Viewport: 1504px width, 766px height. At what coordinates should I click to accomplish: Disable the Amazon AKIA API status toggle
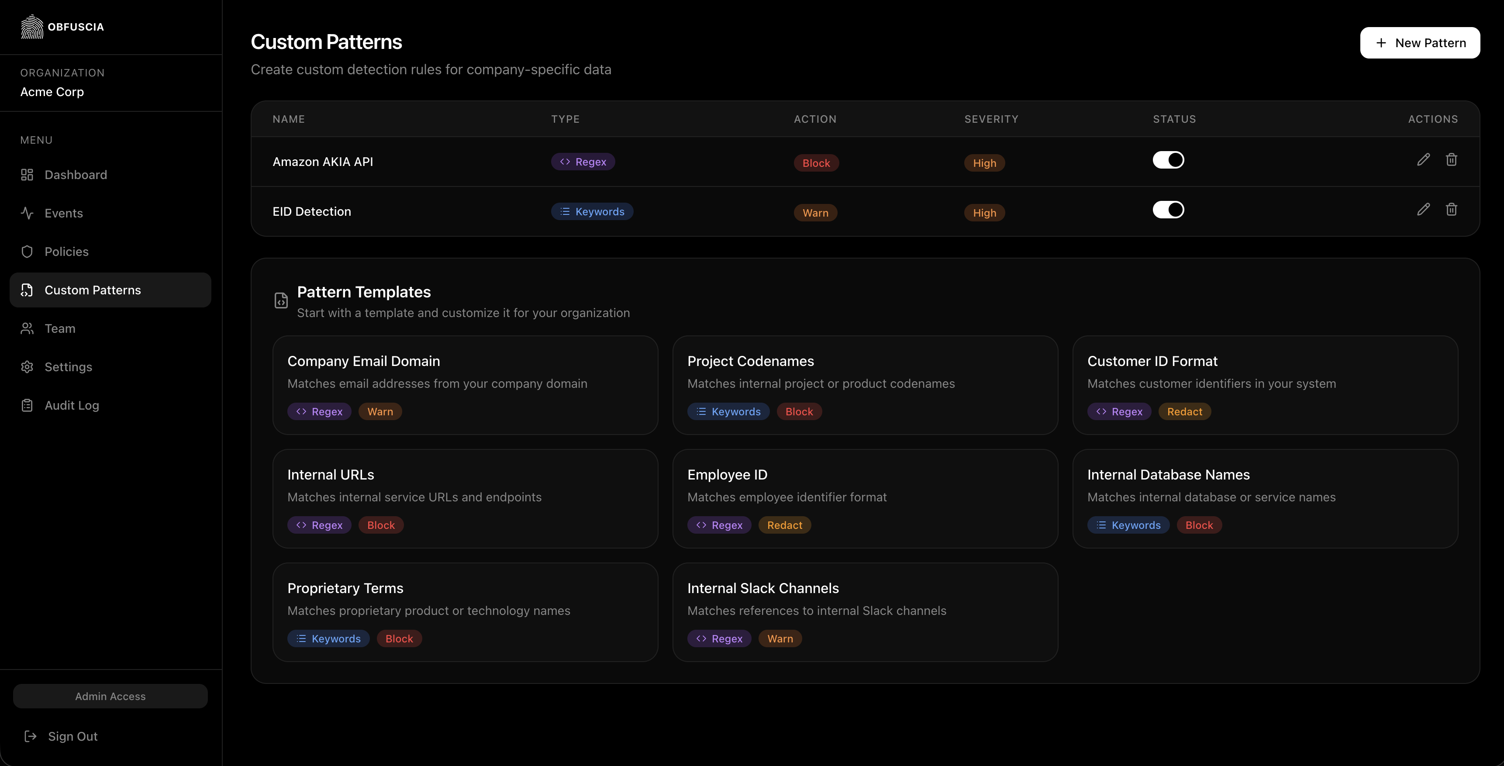[1168, 159]
